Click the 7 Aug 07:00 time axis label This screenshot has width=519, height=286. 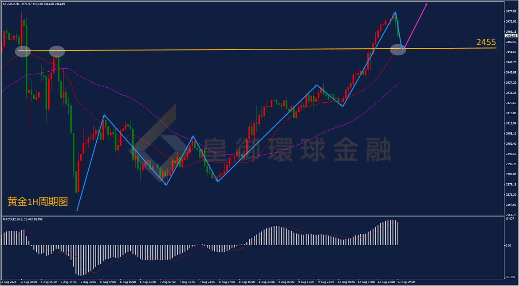coord(168,282)
